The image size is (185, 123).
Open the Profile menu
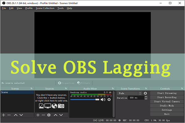click(x=29, y=8)
